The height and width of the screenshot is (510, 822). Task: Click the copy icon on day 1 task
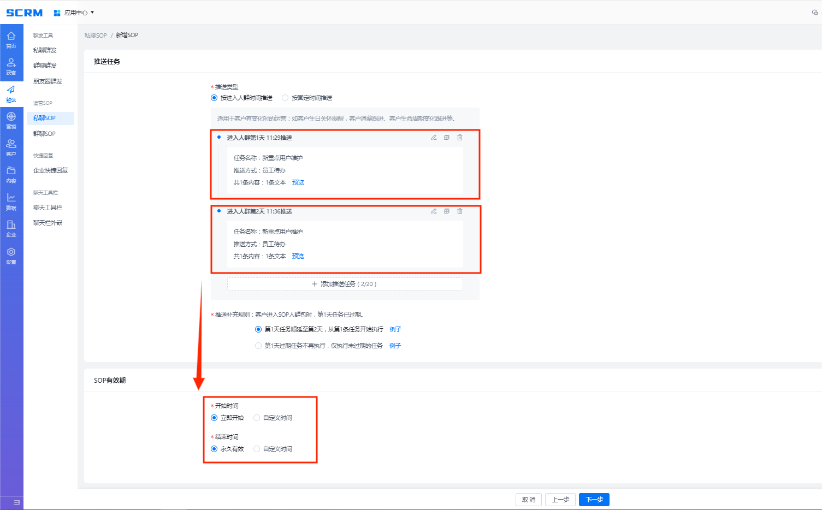pos(447,138)
